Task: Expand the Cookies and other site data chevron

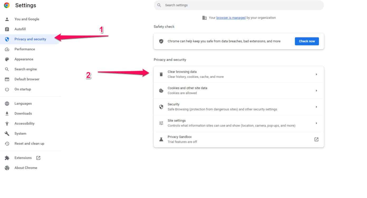Action: click(x=316, y=90)
